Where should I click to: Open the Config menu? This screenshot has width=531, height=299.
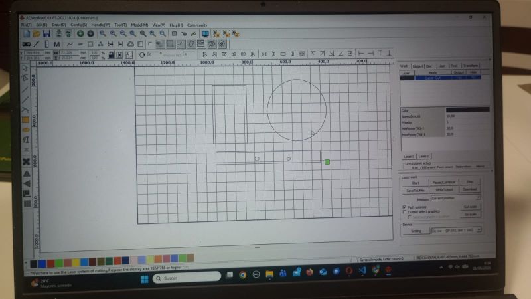click(78, 25)
